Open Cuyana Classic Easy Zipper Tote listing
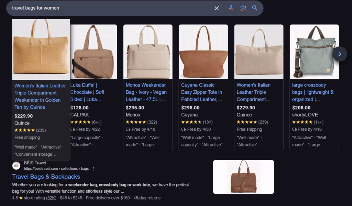 click(201, 92)
